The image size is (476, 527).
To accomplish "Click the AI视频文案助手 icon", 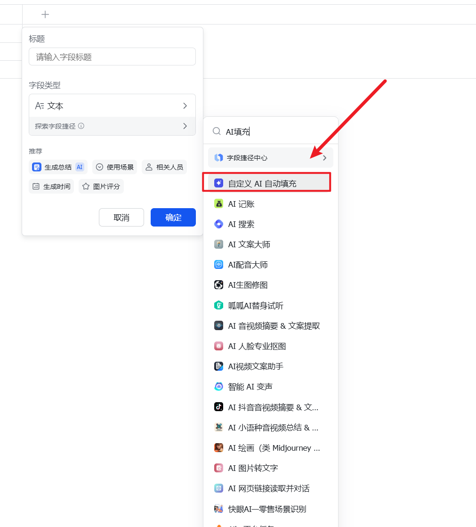I will click(218, 366).
